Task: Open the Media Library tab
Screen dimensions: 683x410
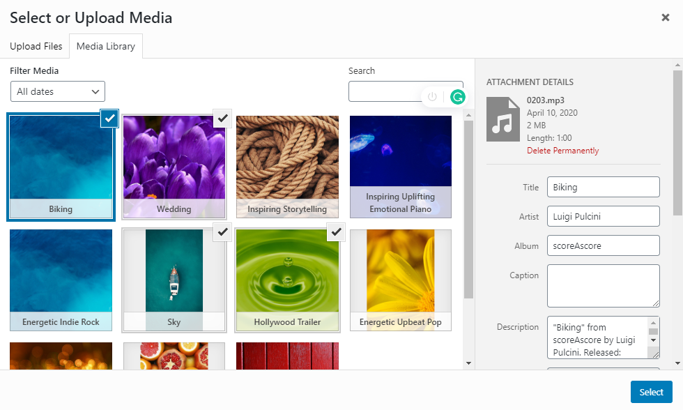Action: 105,47
